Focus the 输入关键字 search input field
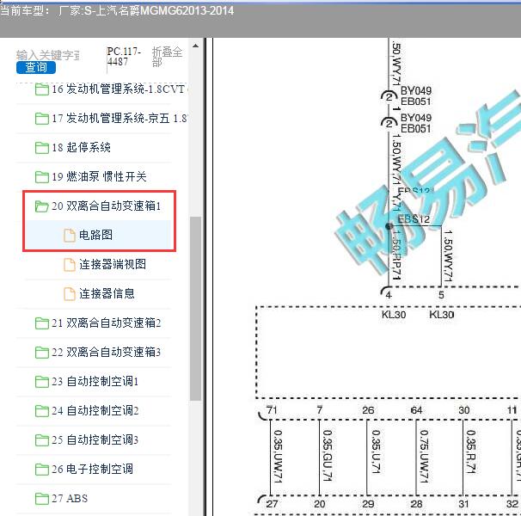Viewport: 521px width, 516px height. coord(48,55)
